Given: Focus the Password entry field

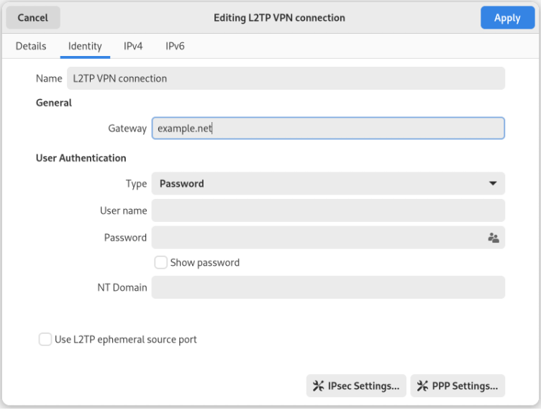Looking at the screenshot, I should pos(317,238).
